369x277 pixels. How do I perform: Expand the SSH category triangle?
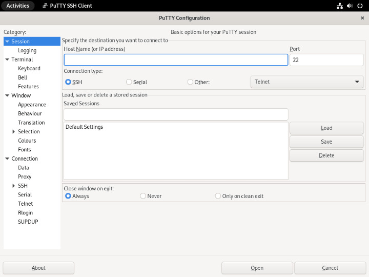[14, 186]
